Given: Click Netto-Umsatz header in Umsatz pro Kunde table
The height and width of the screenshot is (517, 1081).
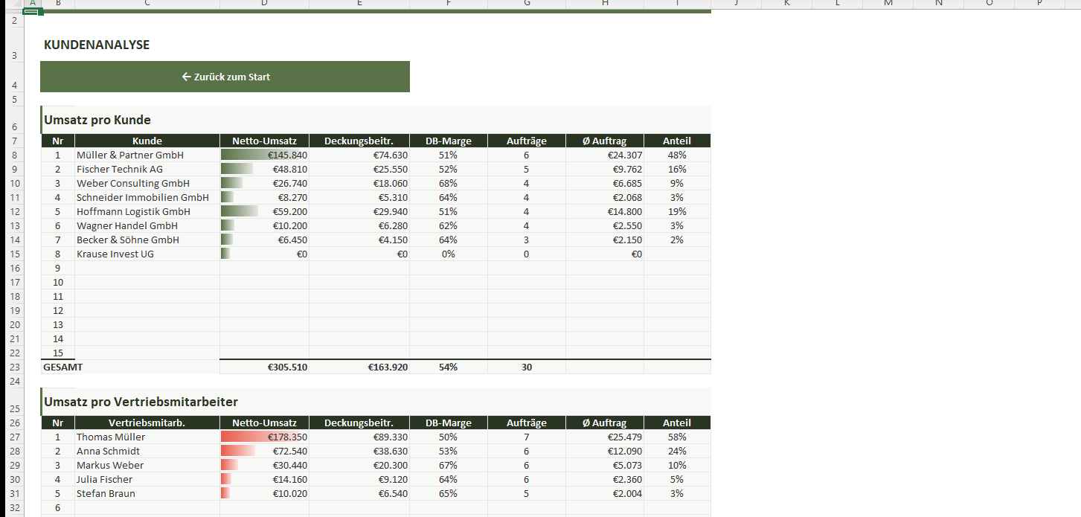Looking at the screenshot, I should click(x=264, y=141).
